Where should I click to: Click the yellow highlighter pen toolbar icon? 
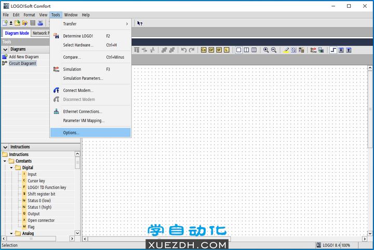(286, 50)
